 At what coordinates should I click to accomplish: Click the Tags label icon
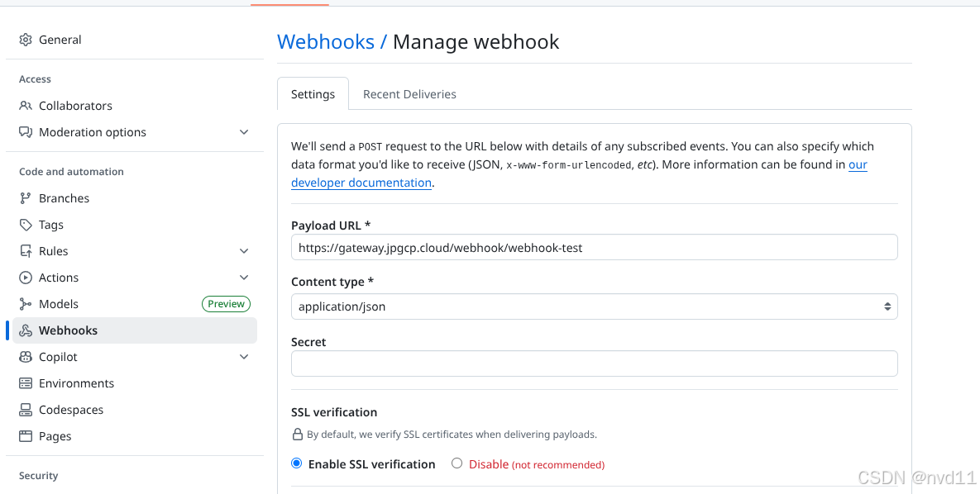tap(26, 225)
